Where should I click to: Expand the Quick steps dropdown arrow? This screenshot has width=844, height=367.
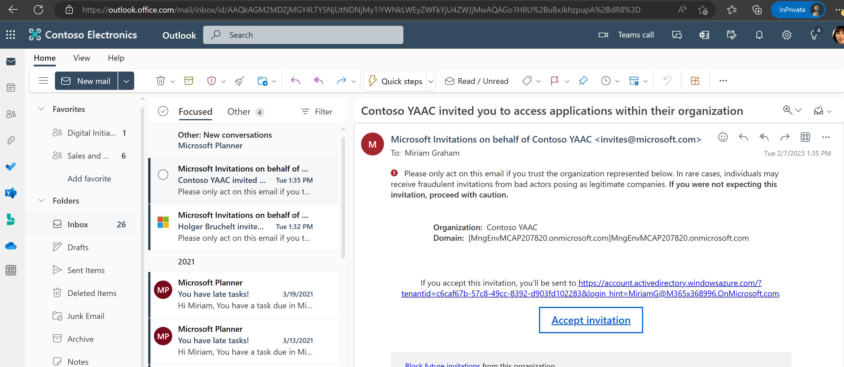click(431, 81)
